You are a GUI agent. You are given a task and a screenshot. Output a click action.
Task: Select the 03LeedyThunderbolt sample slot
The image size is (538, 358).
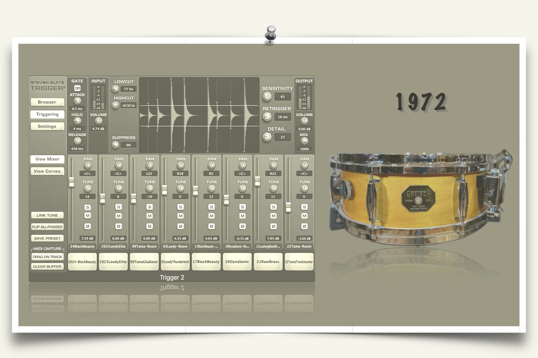175,262
